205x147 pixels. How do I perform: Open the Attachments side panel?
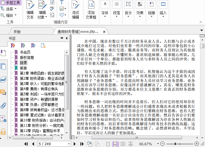coord(3,105)
